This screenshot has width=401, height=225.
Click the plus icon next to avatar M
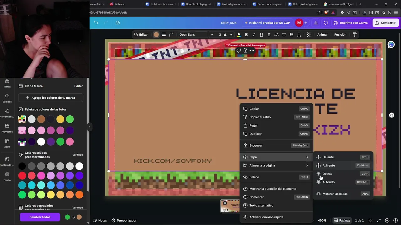306,23
